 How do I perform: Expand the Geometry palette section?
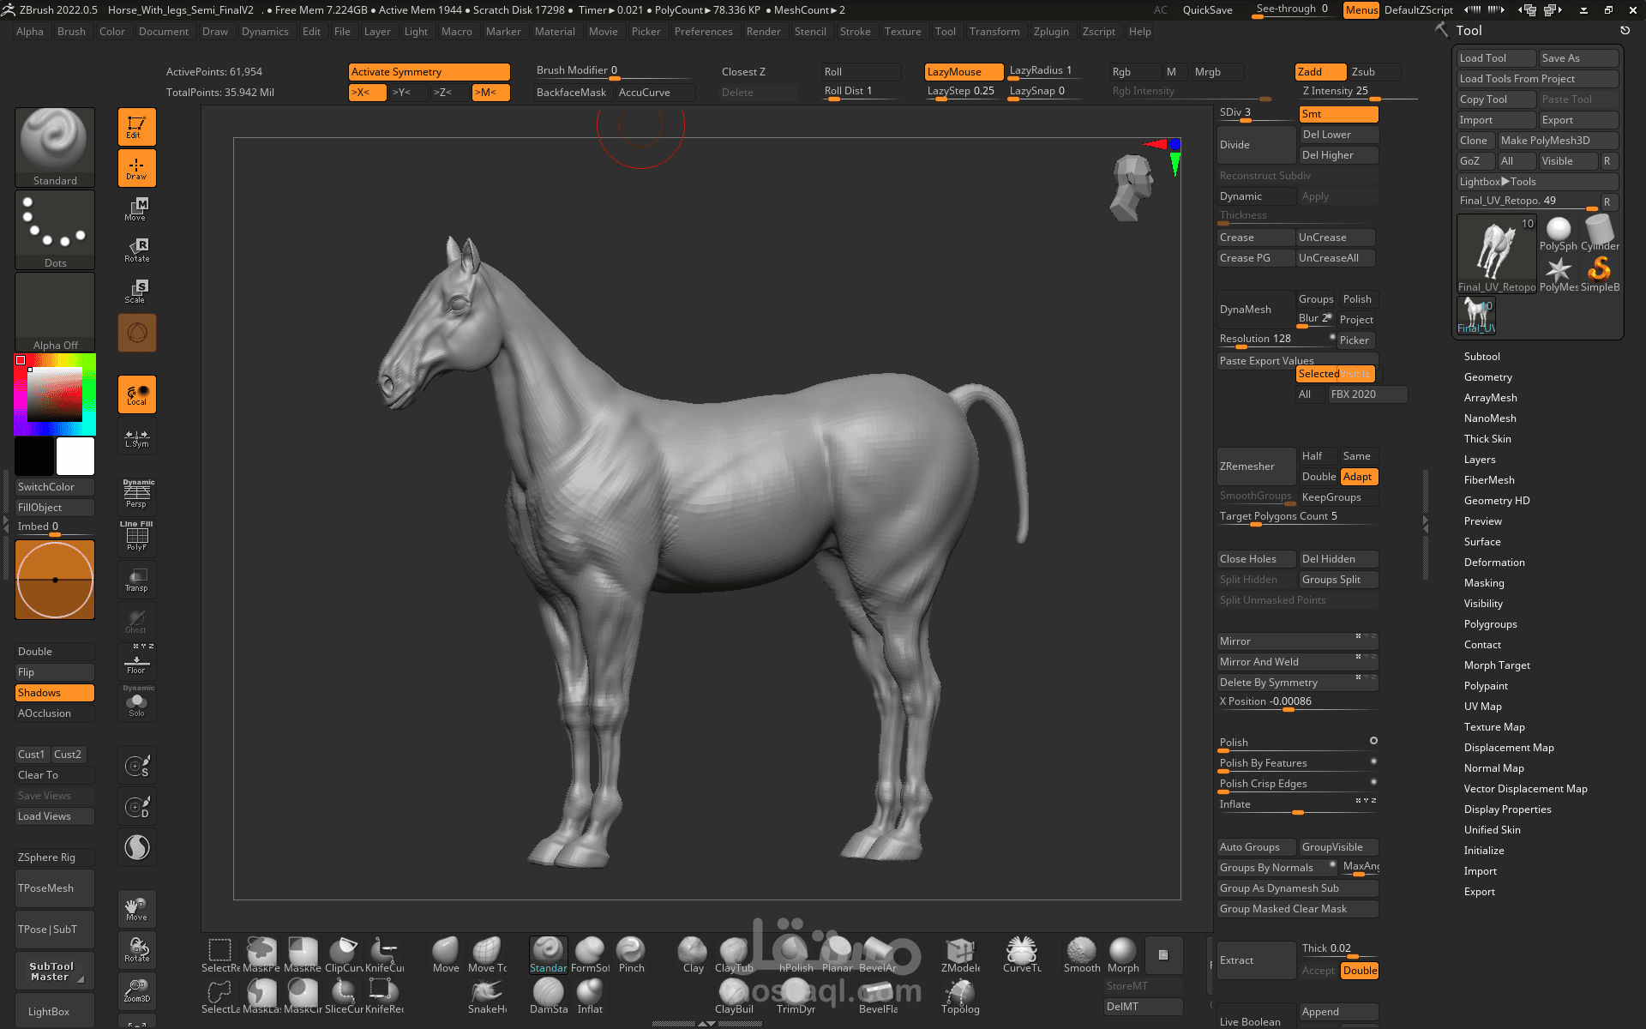(1487, 377)
